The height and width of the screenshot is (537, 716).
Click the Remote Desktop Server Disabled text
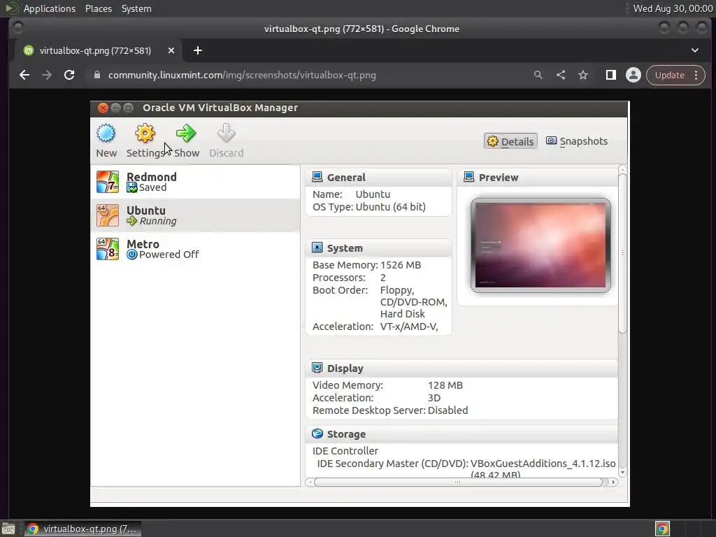tap(447, 410)
